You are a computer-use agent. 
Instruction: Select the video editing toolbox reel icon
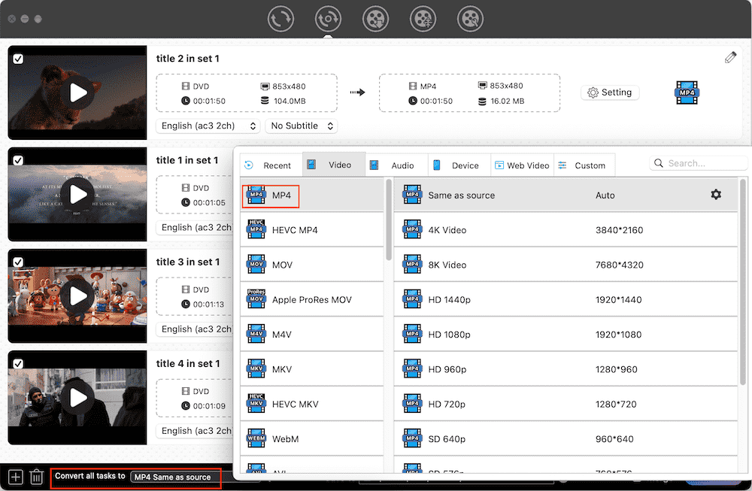coord(423,19)
